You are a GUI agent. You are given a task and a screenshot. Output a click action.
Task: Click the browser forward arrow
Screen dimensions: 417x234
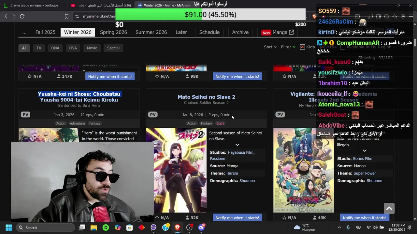point(14,16)
